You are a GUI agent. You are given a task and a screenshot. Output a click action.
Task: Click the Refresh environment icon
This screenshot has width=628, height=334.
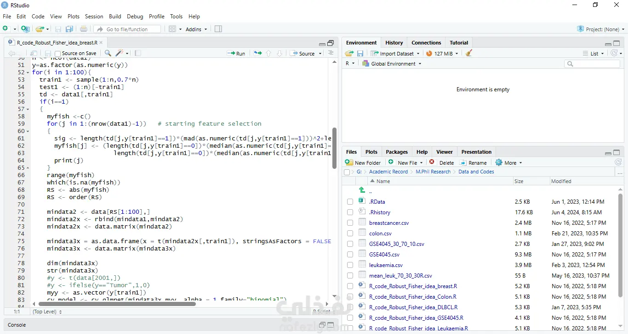(614, 53)
